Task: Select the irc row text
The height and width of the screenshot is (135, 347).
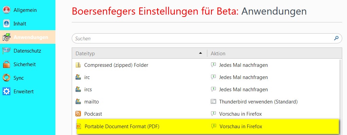Action: [x=87, y=77]
